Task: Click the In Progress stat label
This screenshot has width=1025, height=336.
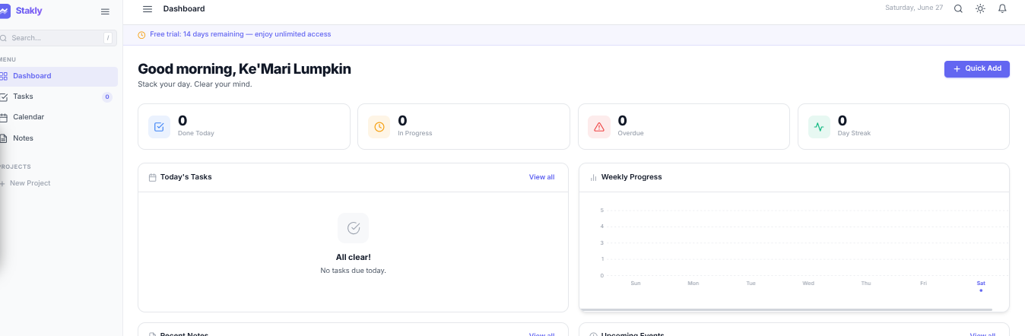Action: click(x=414, y=133)
